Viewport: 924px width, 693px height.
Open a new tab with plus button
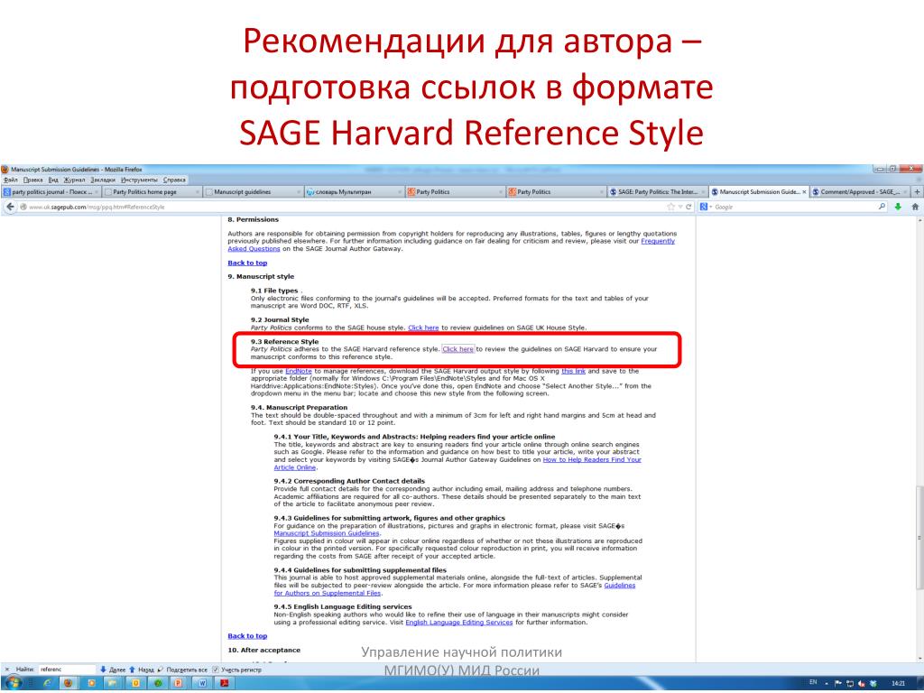point(917,191)
